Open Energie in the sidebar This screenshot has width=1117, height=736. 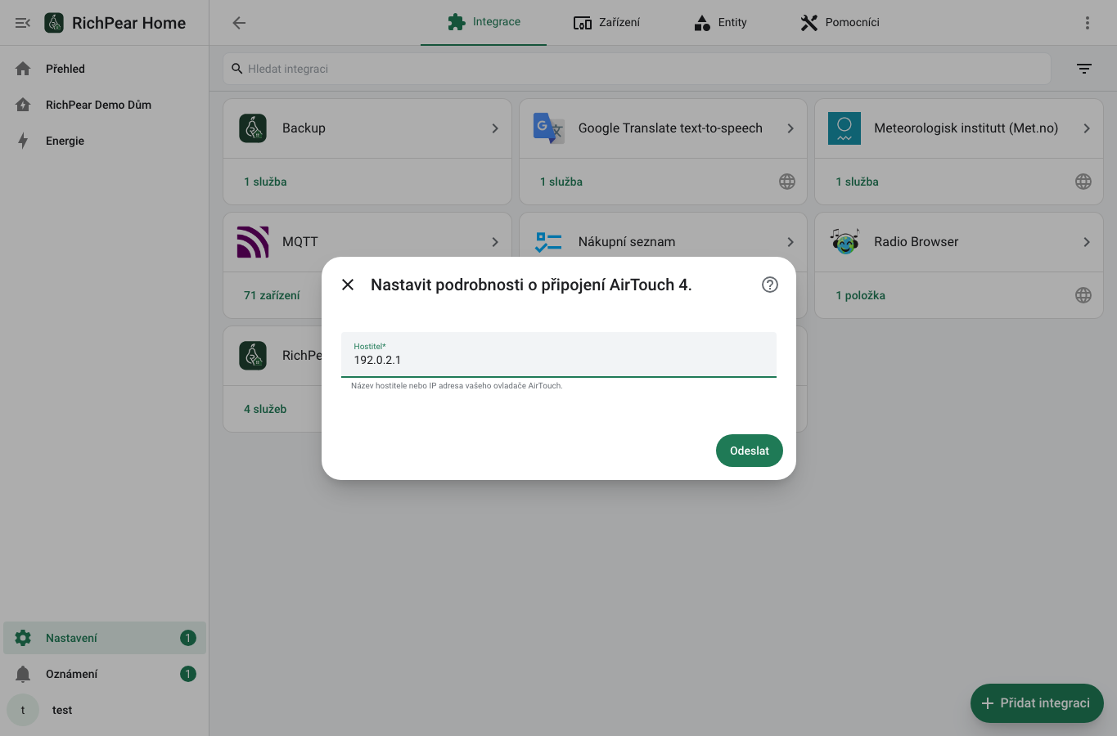click(x=105, y=141)
